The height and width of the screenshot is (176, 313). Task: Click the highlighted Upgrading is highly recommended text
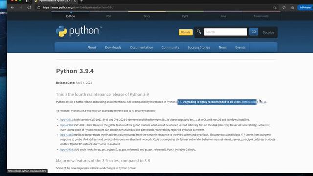coord(212,102)
